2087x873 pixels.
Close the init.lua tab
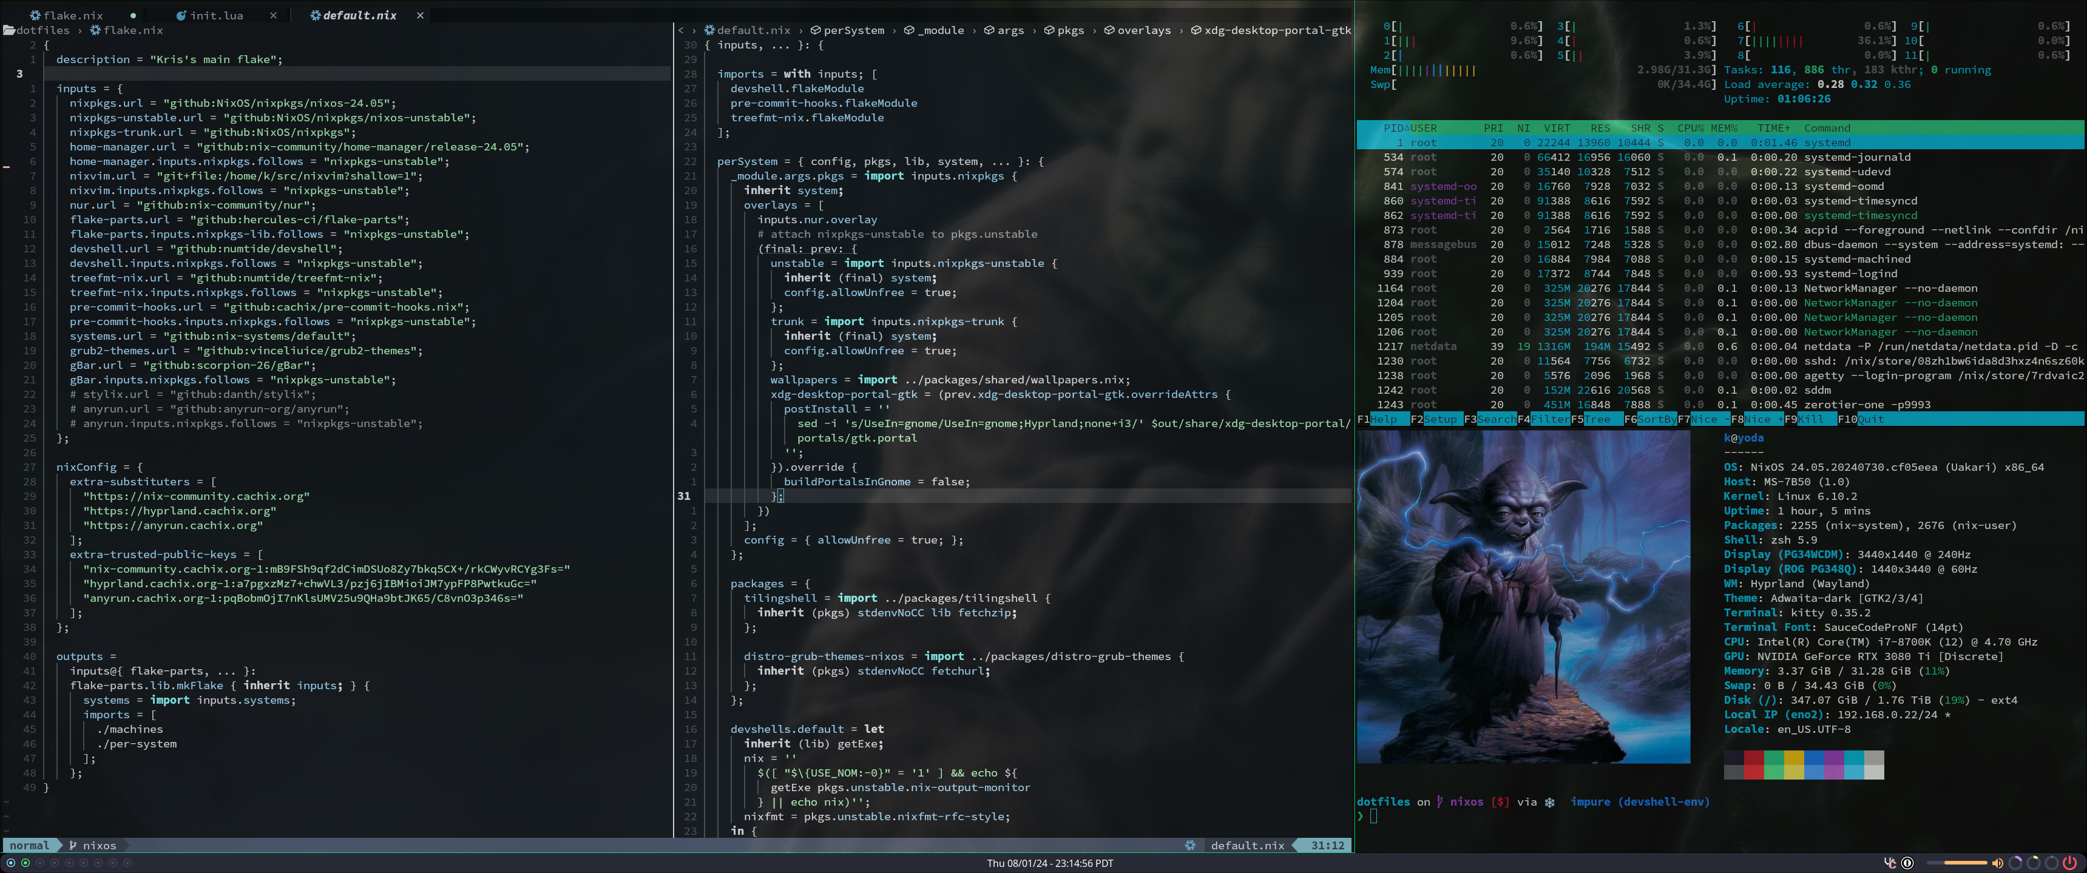(273, 15)
